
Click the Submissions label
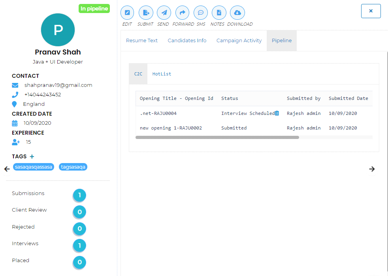tap(28, 193)
